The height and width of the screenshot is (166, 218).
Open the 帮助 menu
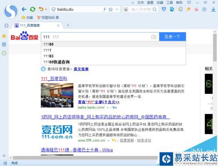click(179, 3)
